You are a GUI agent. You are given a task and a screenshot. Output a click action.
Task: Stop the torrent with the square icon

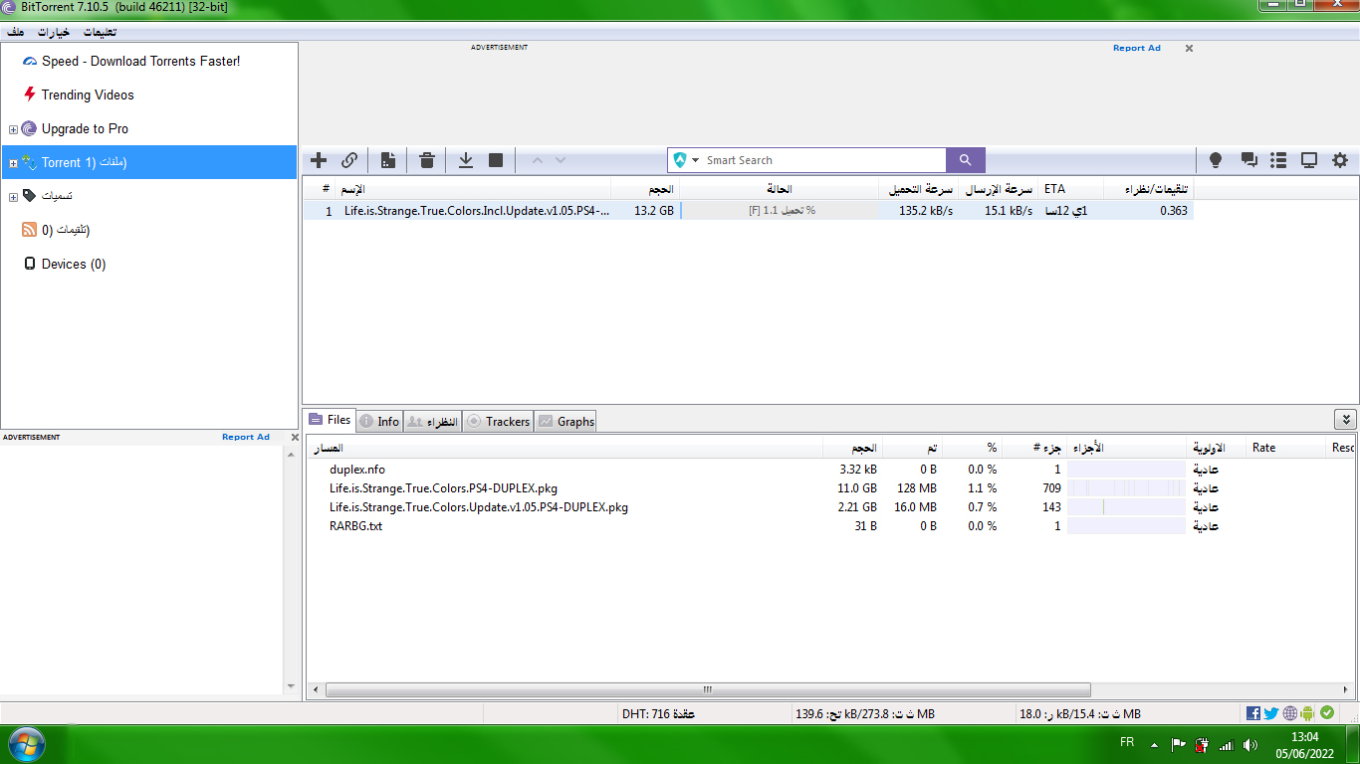tap(496, 160)
